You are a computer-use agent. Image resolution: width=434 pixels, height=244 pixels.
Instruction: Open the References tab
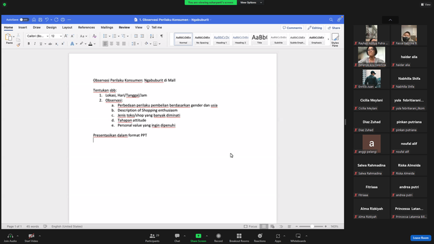(x=86, y=27)
